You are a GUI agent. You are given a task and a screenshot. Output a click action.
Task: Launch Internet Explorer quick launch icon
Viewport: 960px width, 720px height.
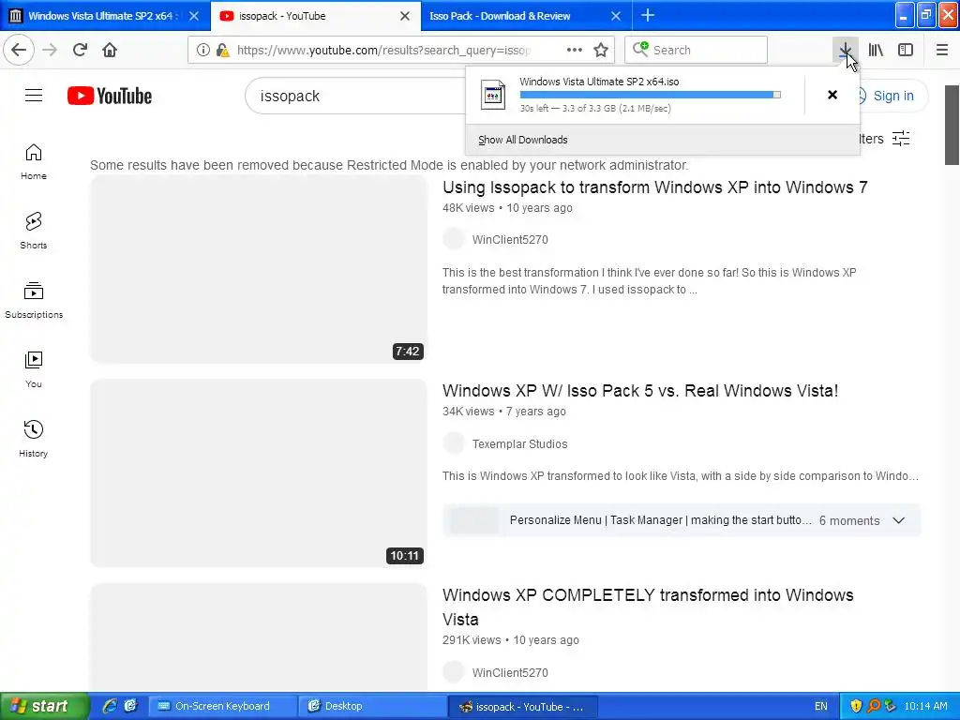[x=110, y=706]
